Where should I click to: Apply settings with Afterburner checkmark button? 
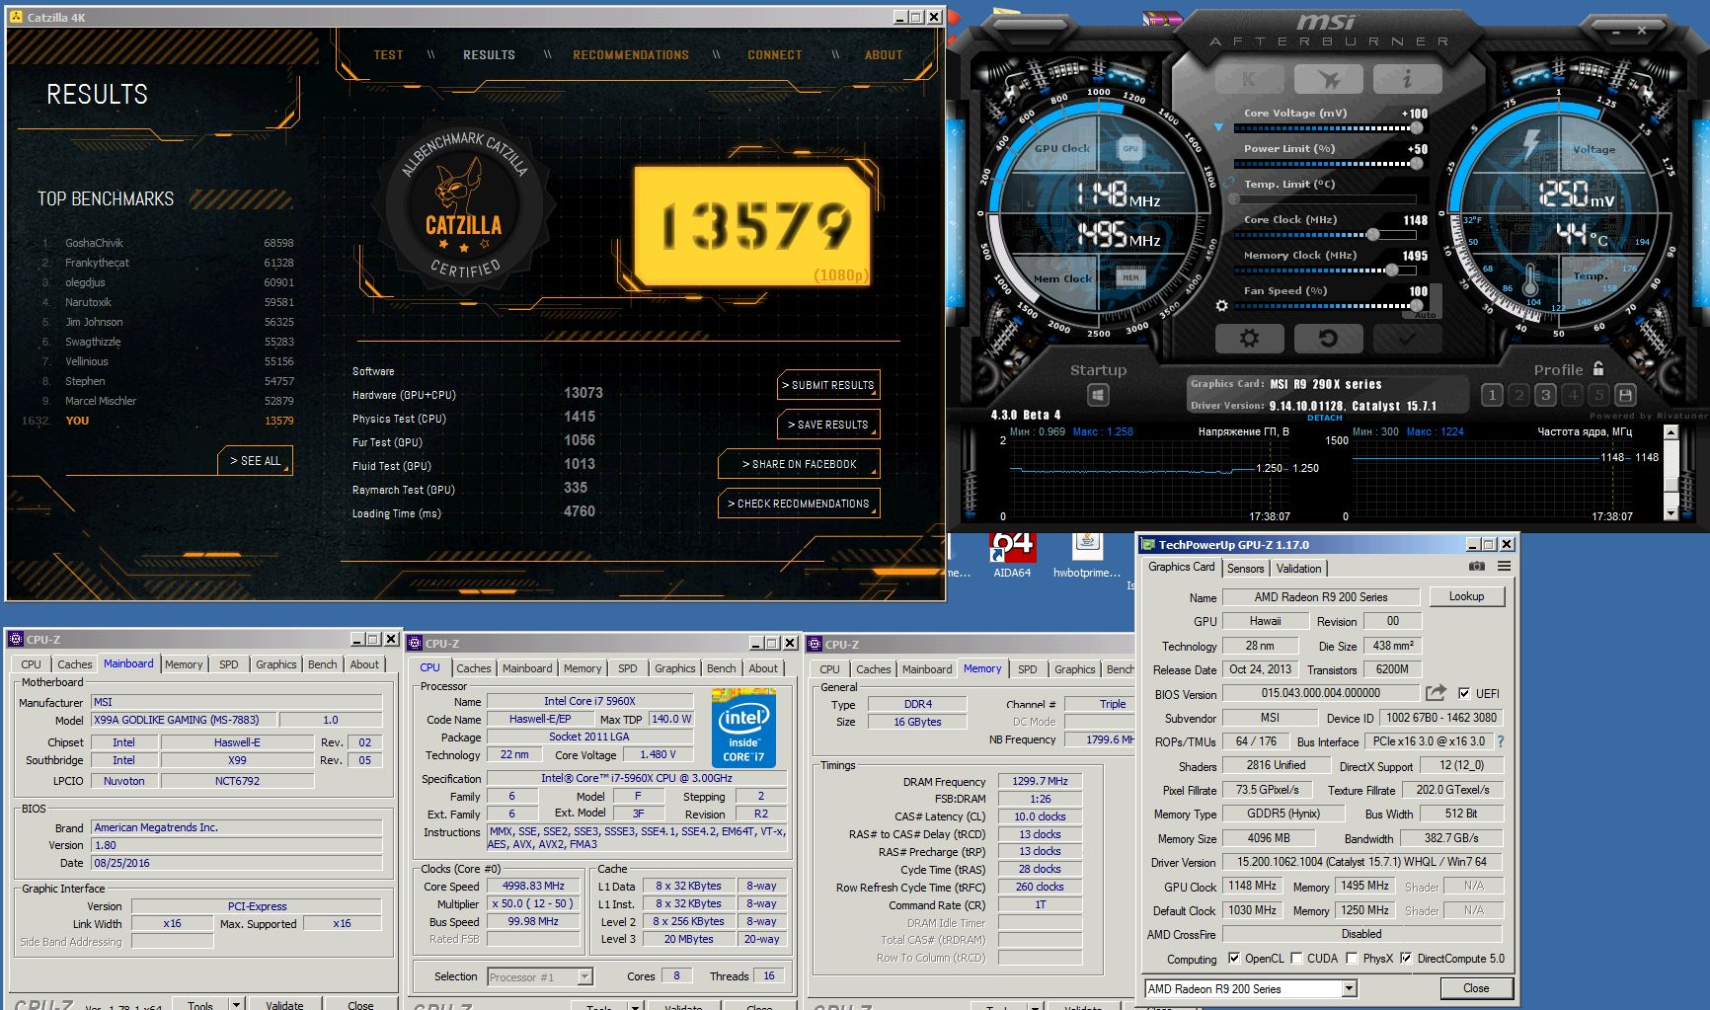coord(1407,339)
